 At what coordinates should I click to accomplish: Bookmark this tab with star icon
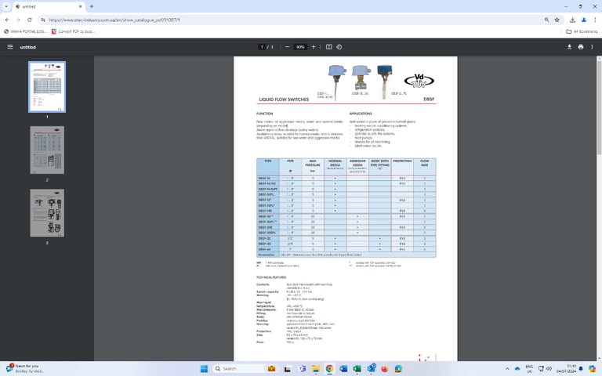click(557, 20)
